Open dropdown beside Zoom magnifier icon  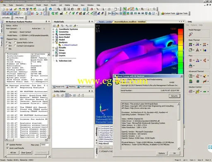[61, 9]
